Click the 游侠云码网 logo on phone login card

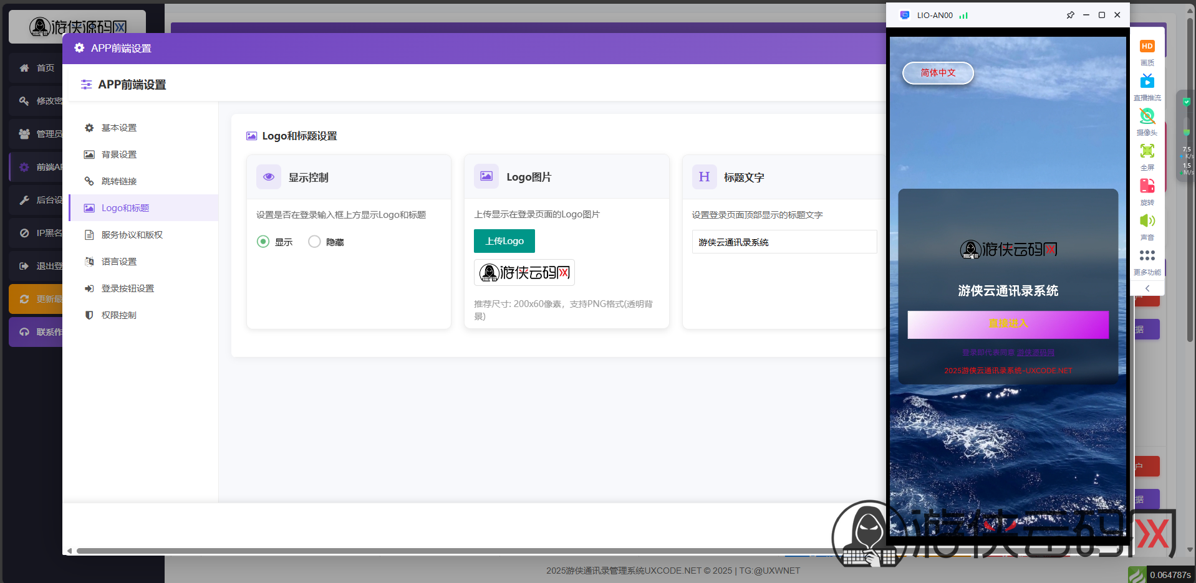(1008, 250)
